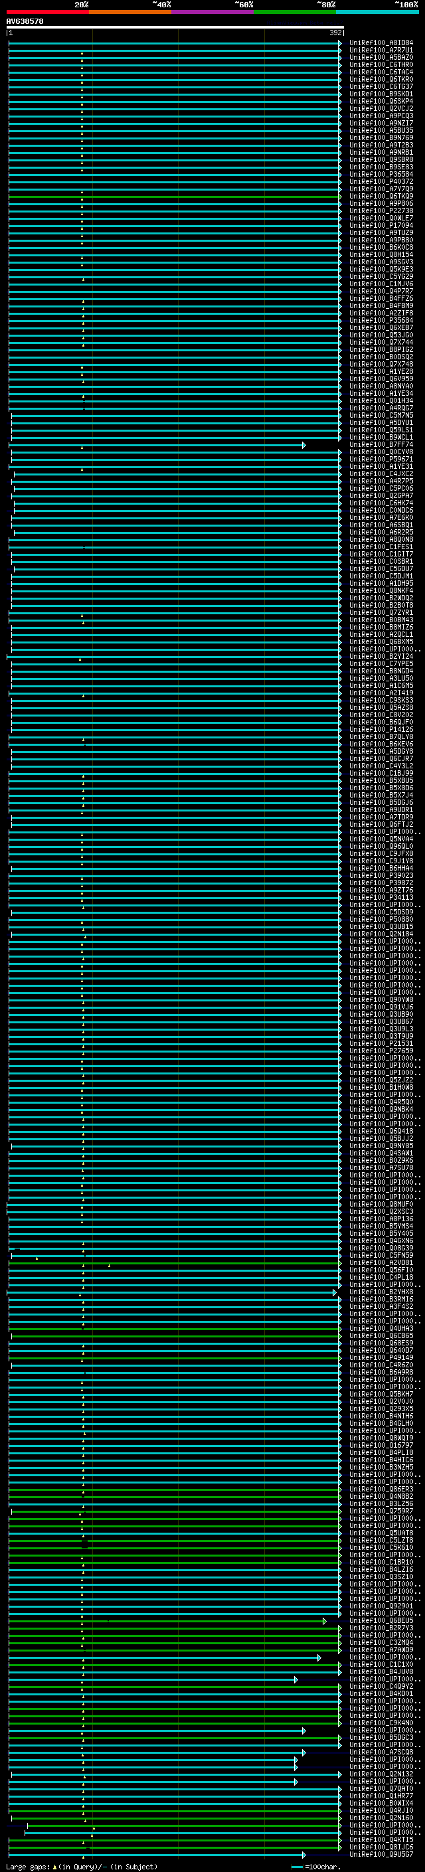425x1872 pixels.
Task: Select label UniRef100_Q6FTJ2
Action: (x=381, y=824)
